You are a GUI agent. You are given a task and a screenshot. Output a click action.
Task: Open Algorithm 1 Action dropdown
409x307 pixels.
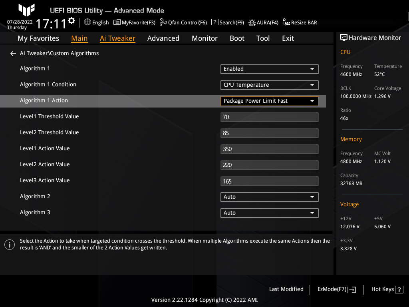coord(270,101)
